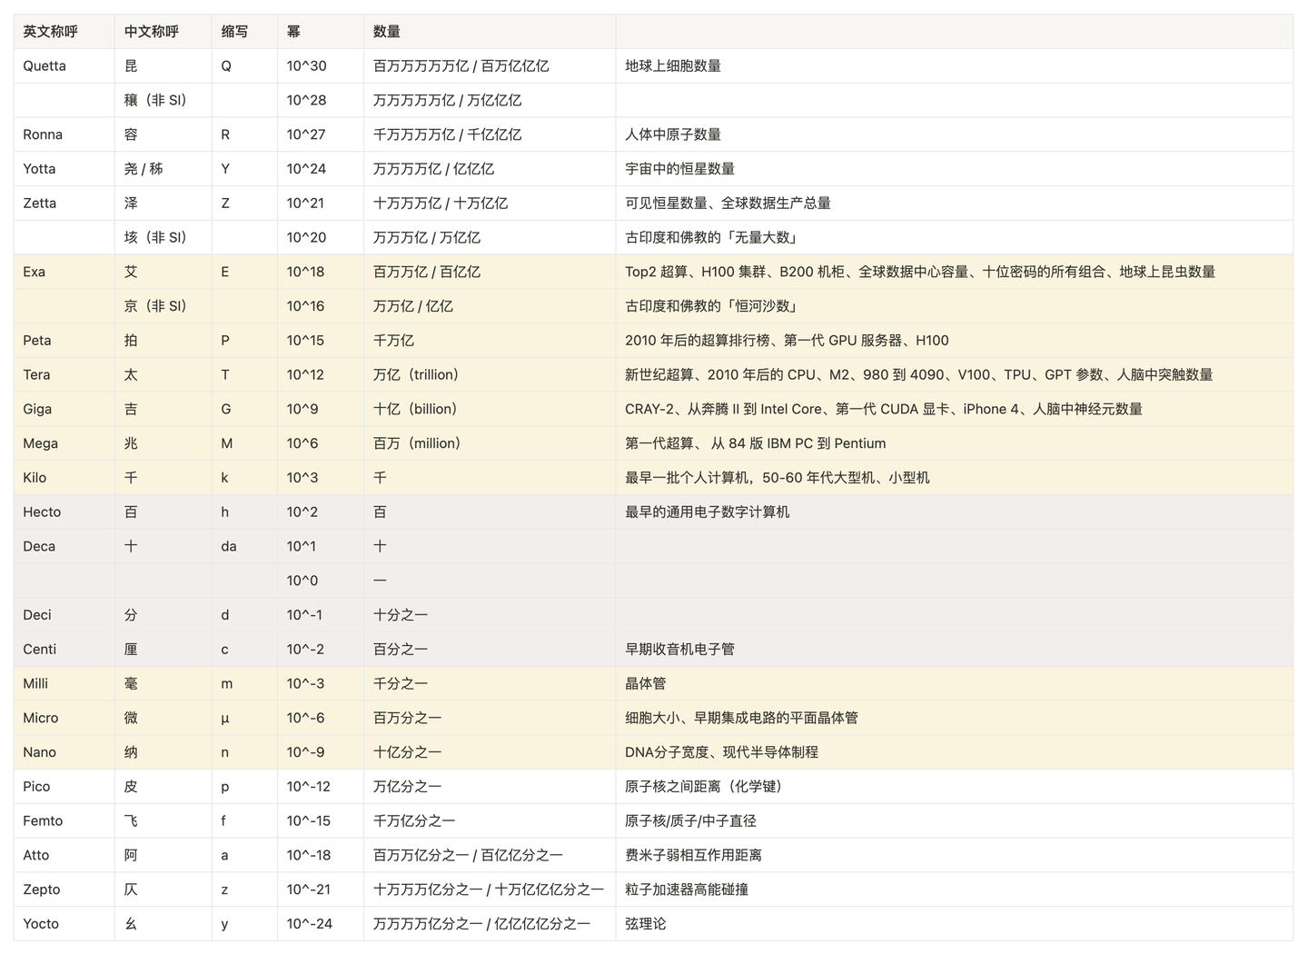Select 古印度和佛教的「无量大数」 cell
1308x954 pixels.
pos(954,237)
